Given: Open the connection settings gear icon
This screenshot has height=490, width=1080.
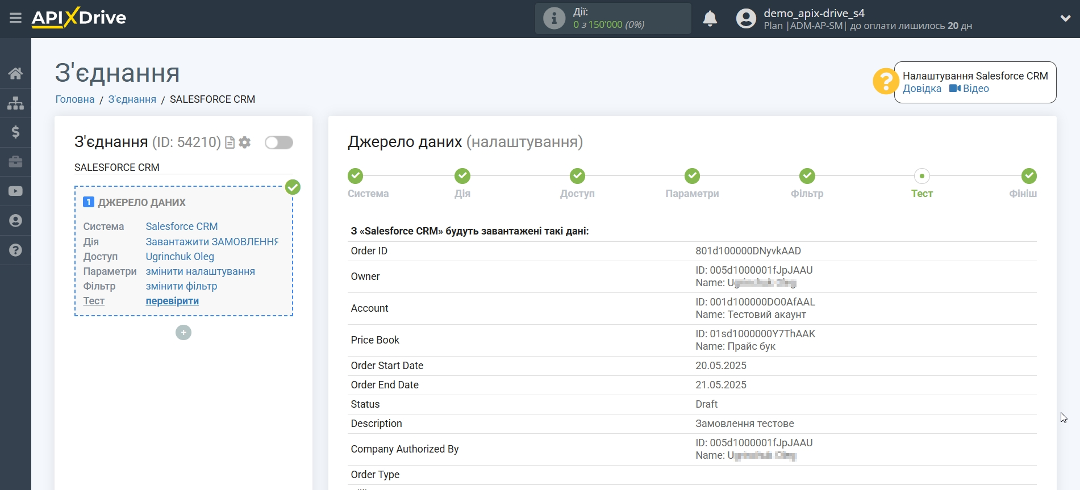Looking at the screenshot, I should [x=245, y=143].
